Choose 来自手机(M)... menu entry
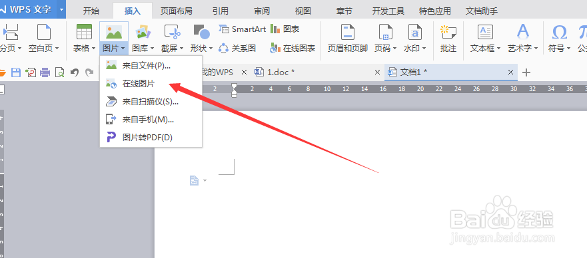The image size is (587, 258). (x=151, y=120)
